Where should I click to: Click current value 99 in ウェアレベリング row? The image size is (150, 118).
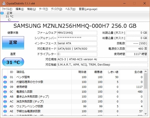coord(85,106)
